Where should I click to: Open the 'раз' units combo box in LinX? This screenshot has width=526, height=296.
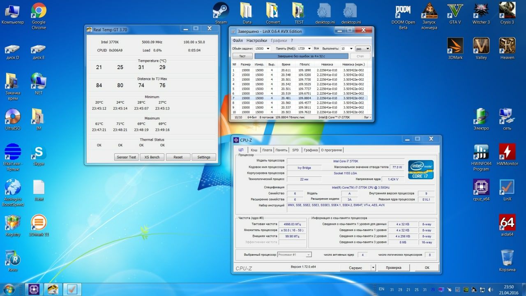click(362, 49)
